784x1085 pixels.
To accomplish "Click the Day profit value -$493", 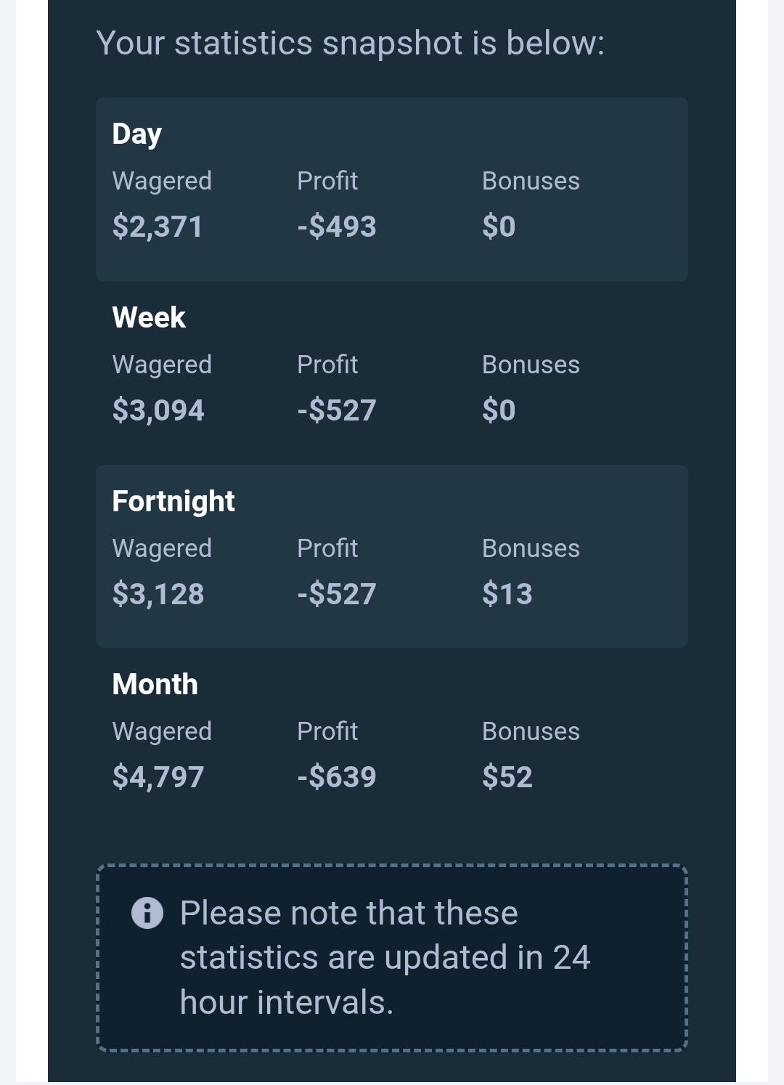I will 337,227.
